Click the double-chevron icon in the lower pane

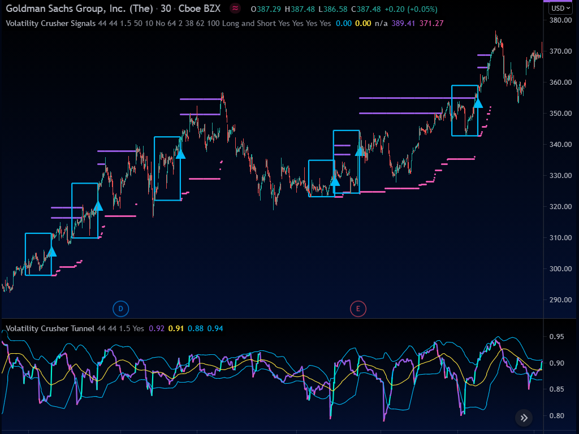tap(524, 418)
